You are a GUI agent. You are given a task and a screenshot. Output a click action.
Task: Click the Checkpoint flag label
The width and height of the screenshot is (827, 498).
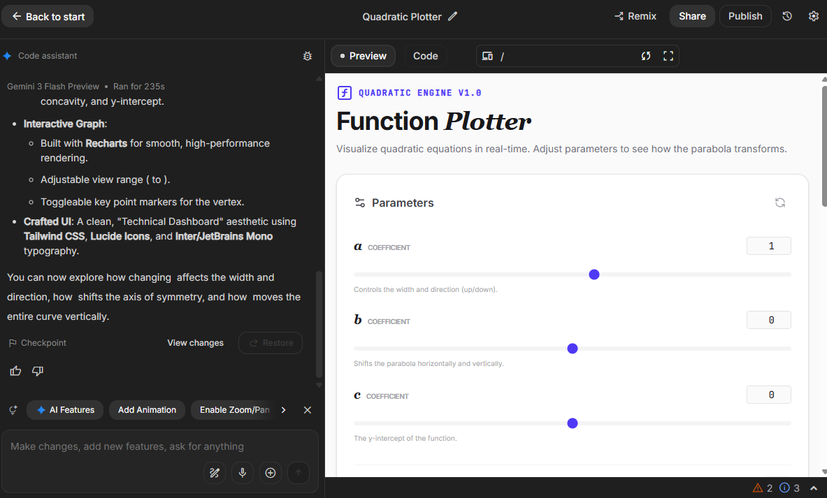click(x=38, y=342)
